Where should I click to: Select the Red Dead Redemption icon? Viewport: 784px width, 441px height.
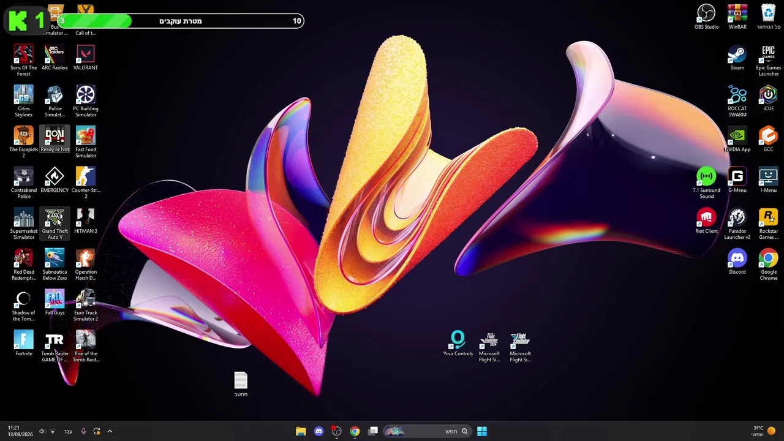click(23, 265)
